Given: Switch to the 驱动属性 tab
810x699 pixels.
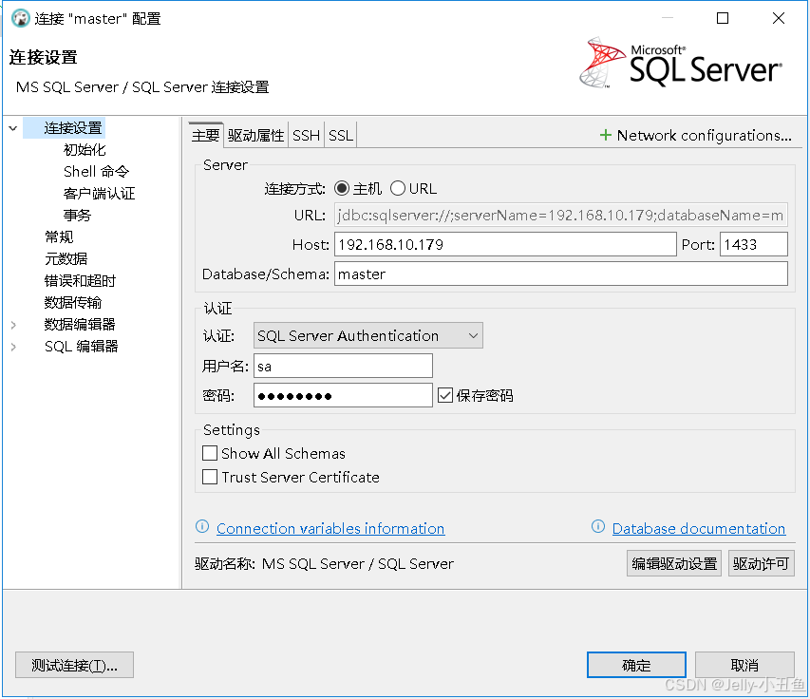Looking at the screenshot, I should tap(255, 136).
